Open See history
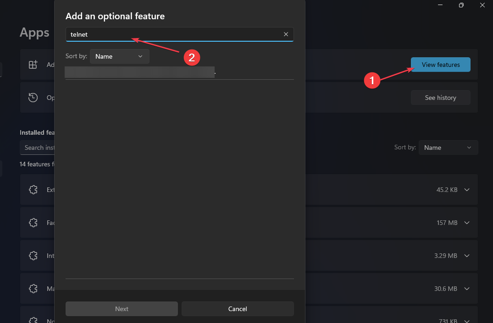493x323 pixels. 440,98
